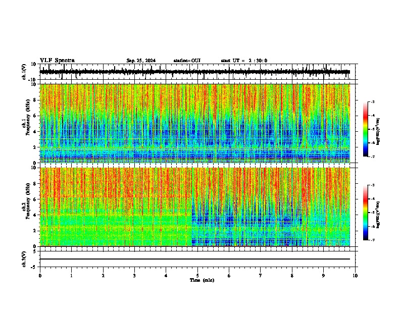
Task: Click the 'VLF Spectra' title text
Action: [x=57, y=61]
